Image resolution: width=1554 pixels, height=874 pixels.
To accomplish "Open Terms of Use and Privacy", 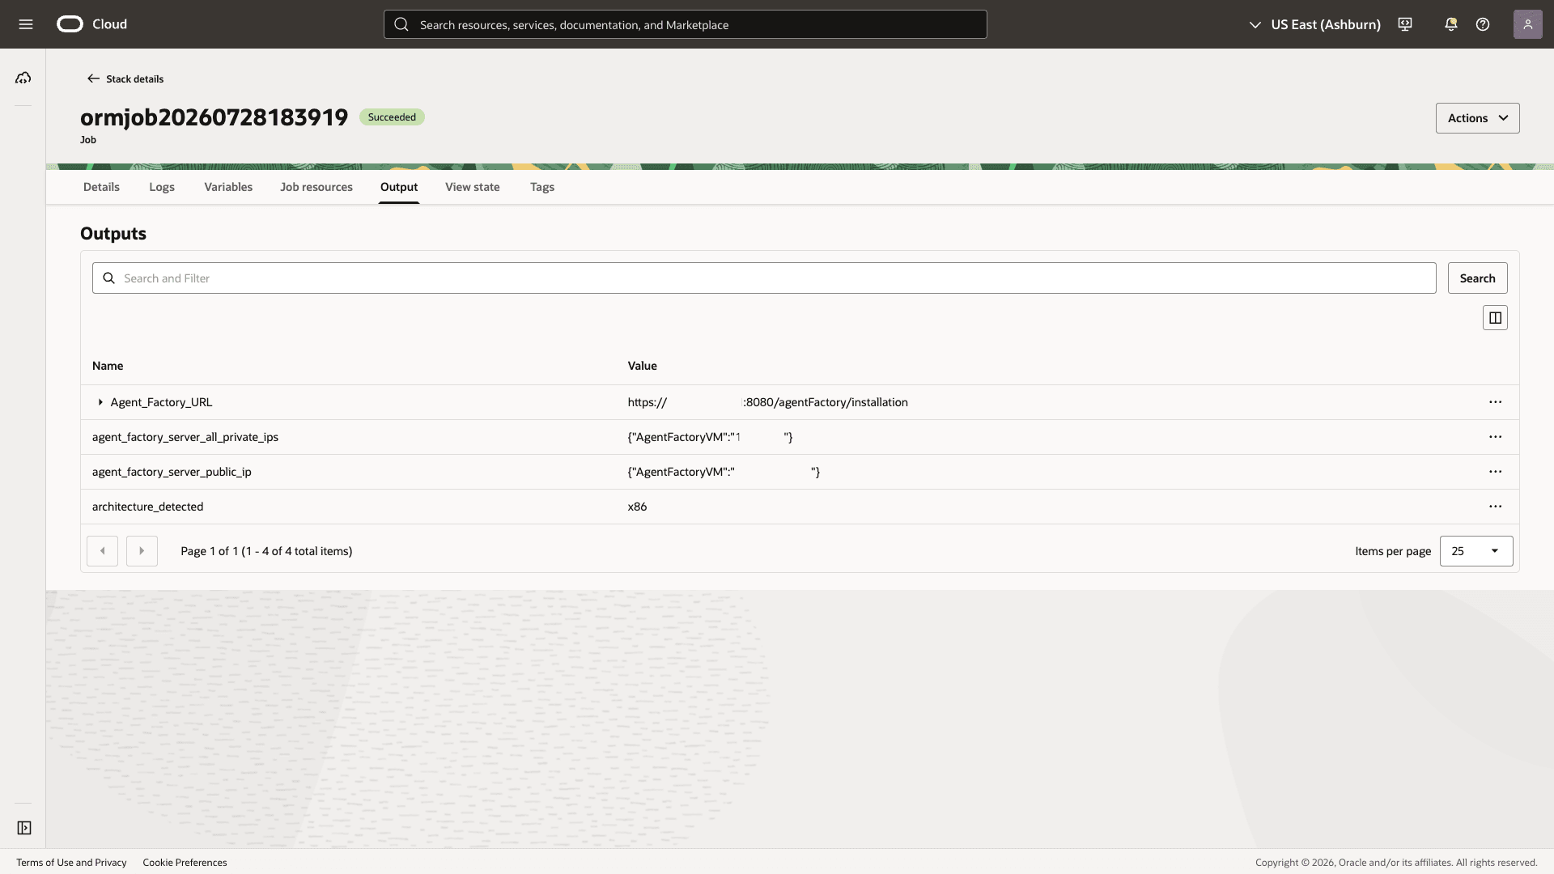I will point(71,863).
